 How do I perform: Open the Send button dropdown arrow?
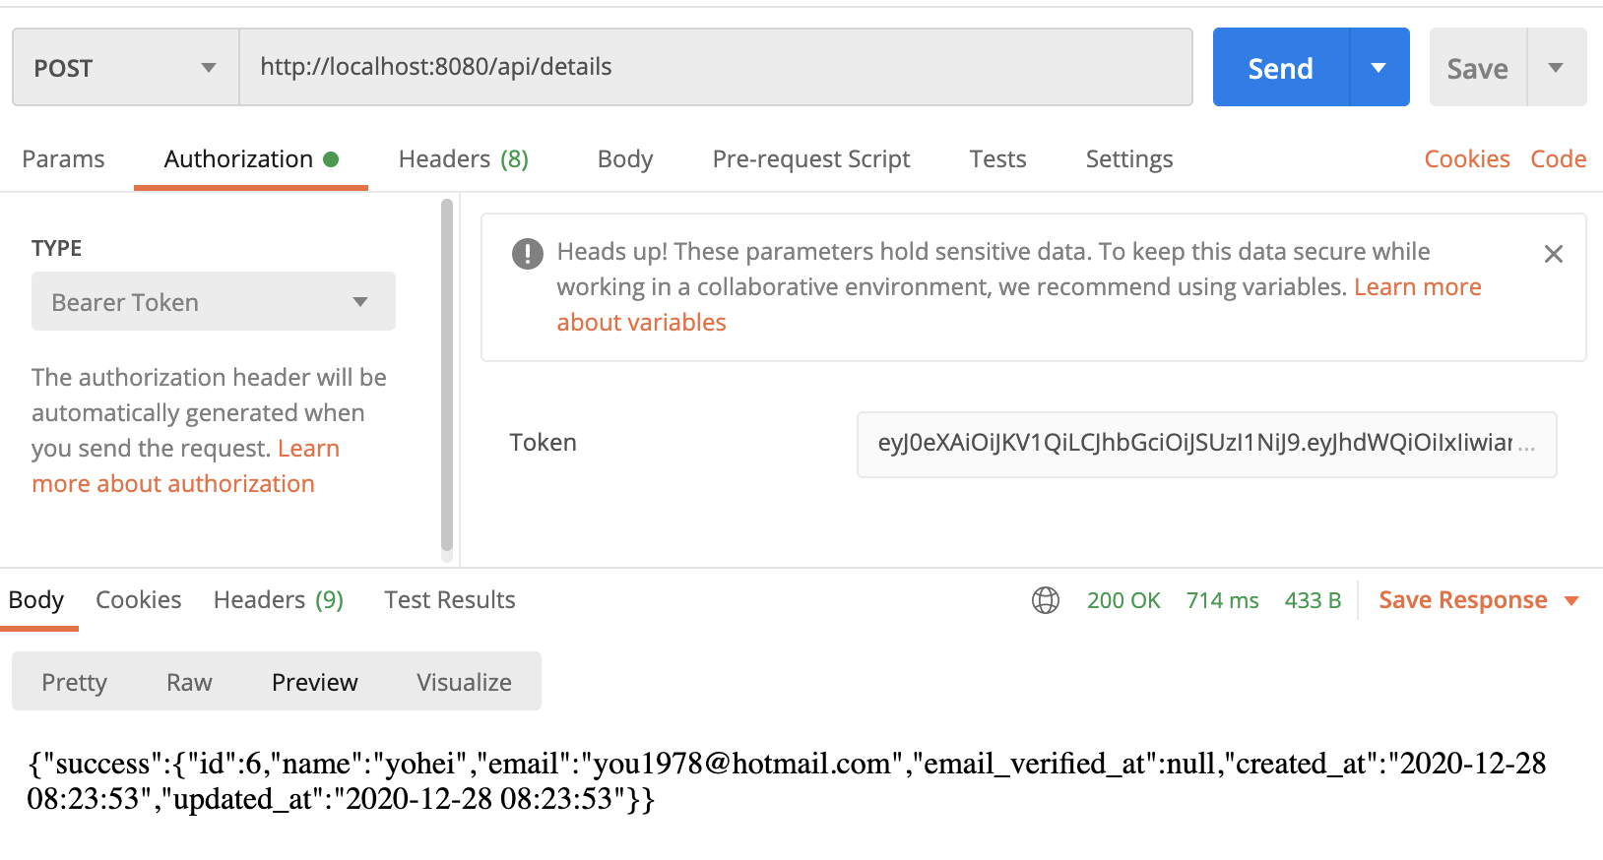pyautogui.click(x=1379, y=68)
